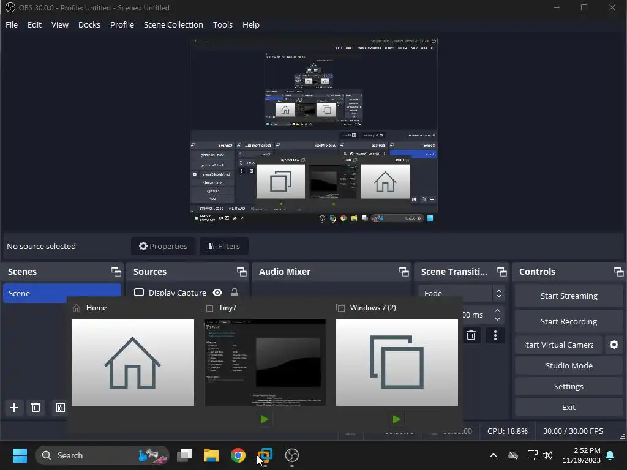Click the OneDrive tray icon
The image size is (627, 470).
point(513,455)
